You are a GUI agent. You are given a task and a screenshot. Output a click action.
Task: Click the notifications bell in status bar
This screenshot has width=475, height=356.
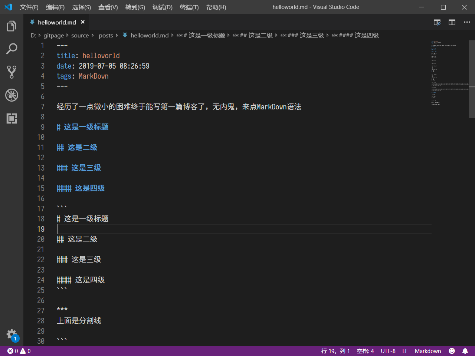[465, 351]
